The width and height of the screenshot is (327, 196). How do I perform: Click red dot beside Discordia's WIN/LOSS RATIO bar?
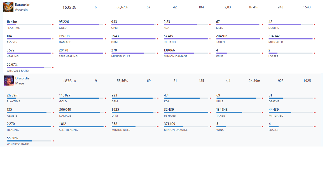point(53,141)
